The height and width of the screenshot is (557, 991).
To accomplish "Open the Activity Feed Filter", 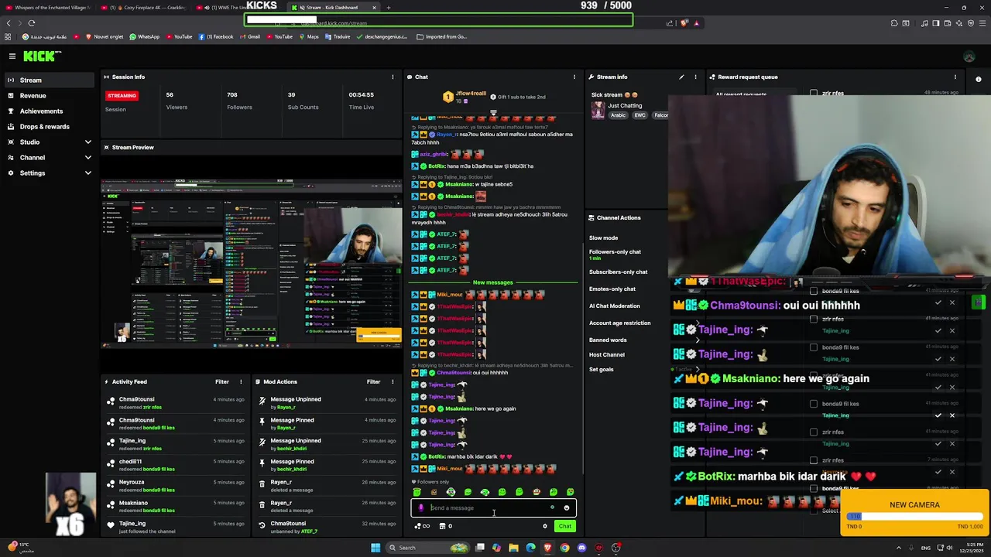I will pos(222,381).
